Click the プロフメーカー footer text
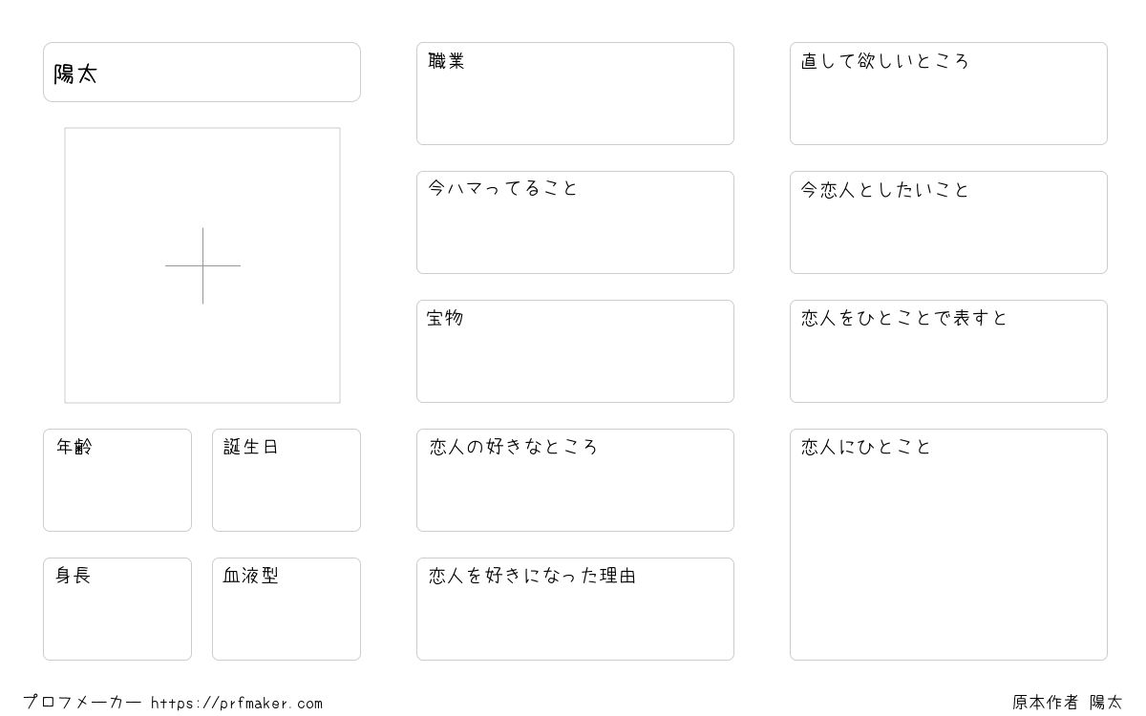 82,703
